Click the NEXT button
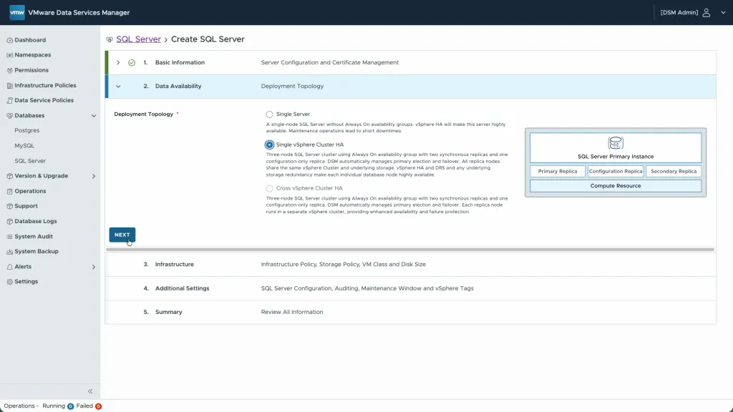 (x=122, y=235)
